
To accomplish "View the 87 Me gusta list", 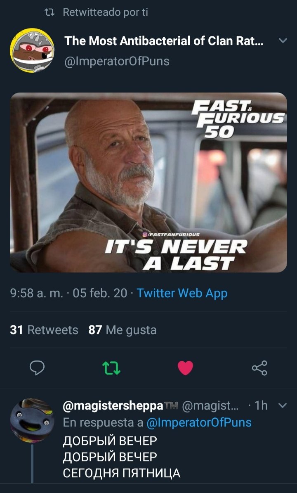I will (x=123, y=330).
